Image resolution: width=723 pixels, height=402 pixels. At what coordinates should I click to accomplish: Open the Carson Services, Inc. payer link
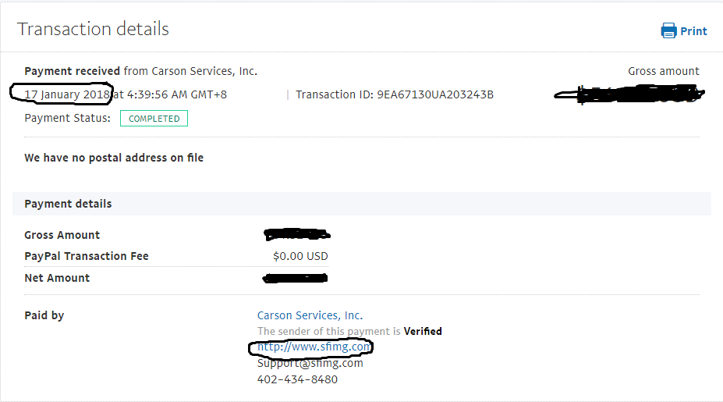click(x=310, y=315)
